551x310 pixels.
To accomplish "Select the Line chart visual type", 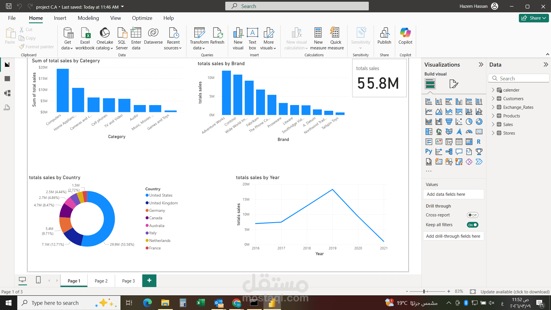I will coord(429,112).
